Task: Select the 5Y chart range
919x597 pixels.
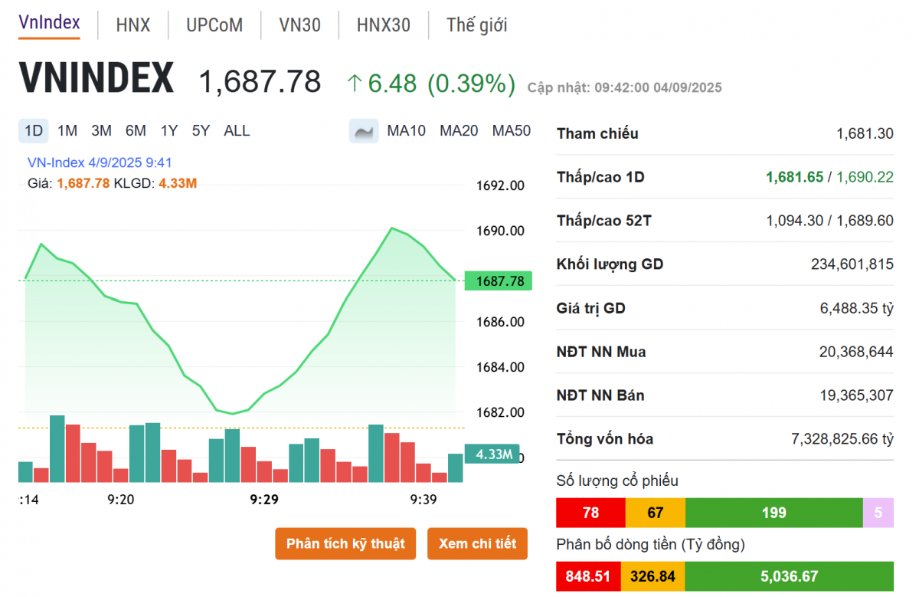Action: click(201, 131)
